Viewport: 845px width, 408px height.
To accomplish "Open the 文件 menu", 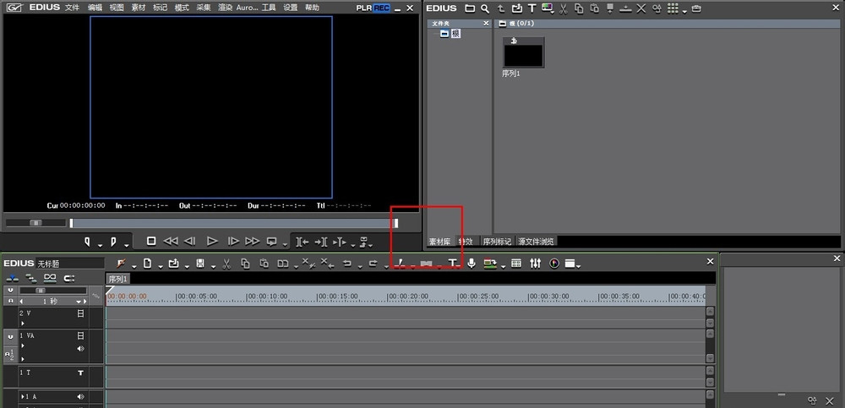I will 72,8.
